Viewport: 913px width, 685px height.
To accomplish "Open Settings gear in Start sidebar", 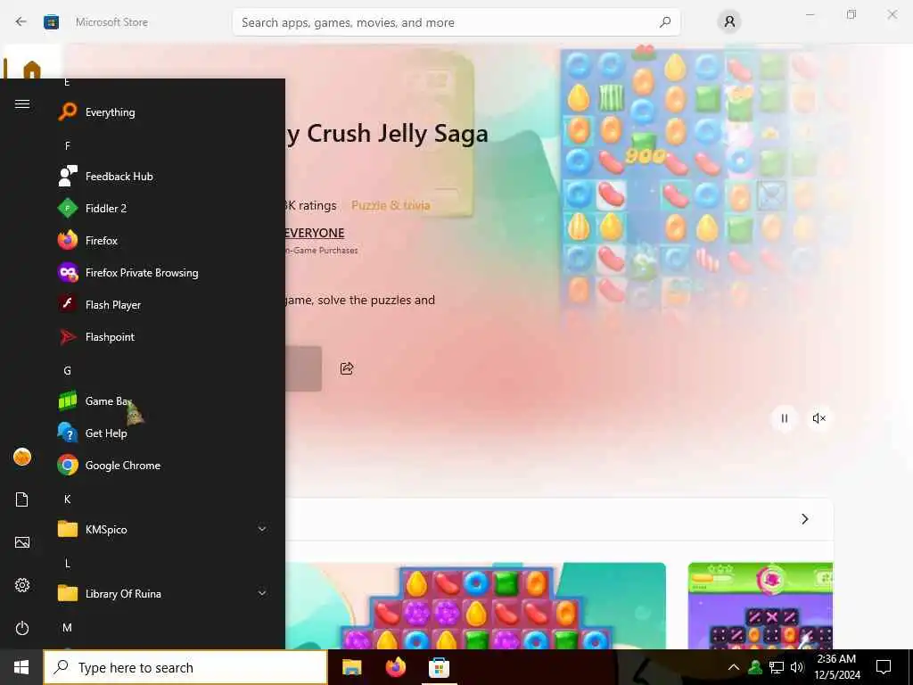I will (x=22, y=585).
